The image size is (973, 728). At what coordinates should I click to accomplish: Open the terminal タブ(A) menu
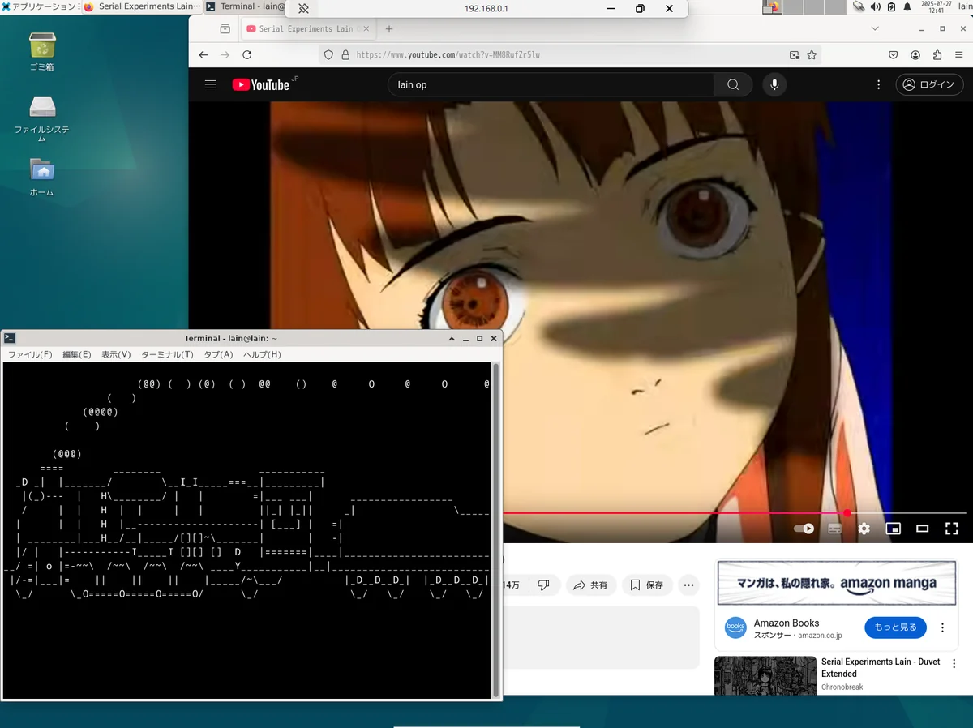click(x=218, y=354)
